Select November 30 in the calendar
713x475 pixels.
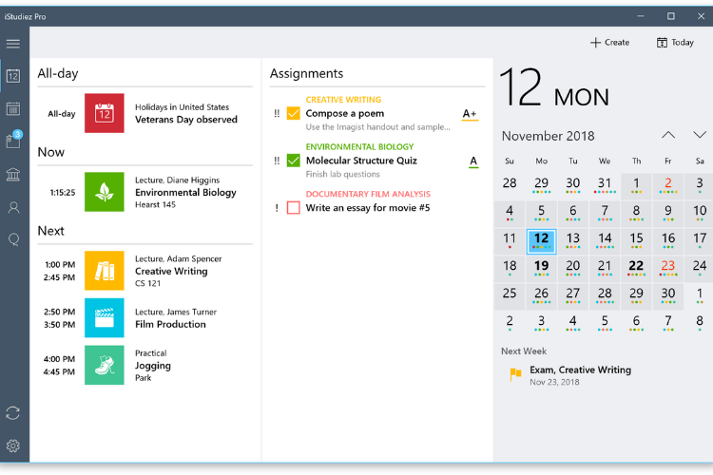[x=668, y=295]
